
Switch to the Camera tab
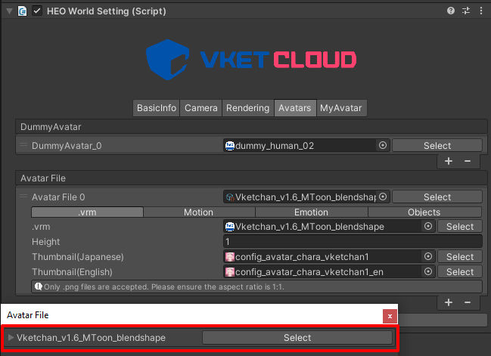pos(200,108)
